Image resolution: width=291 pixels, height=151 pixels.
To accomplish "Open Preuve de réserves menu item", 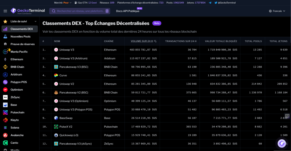I will point(22,44).
